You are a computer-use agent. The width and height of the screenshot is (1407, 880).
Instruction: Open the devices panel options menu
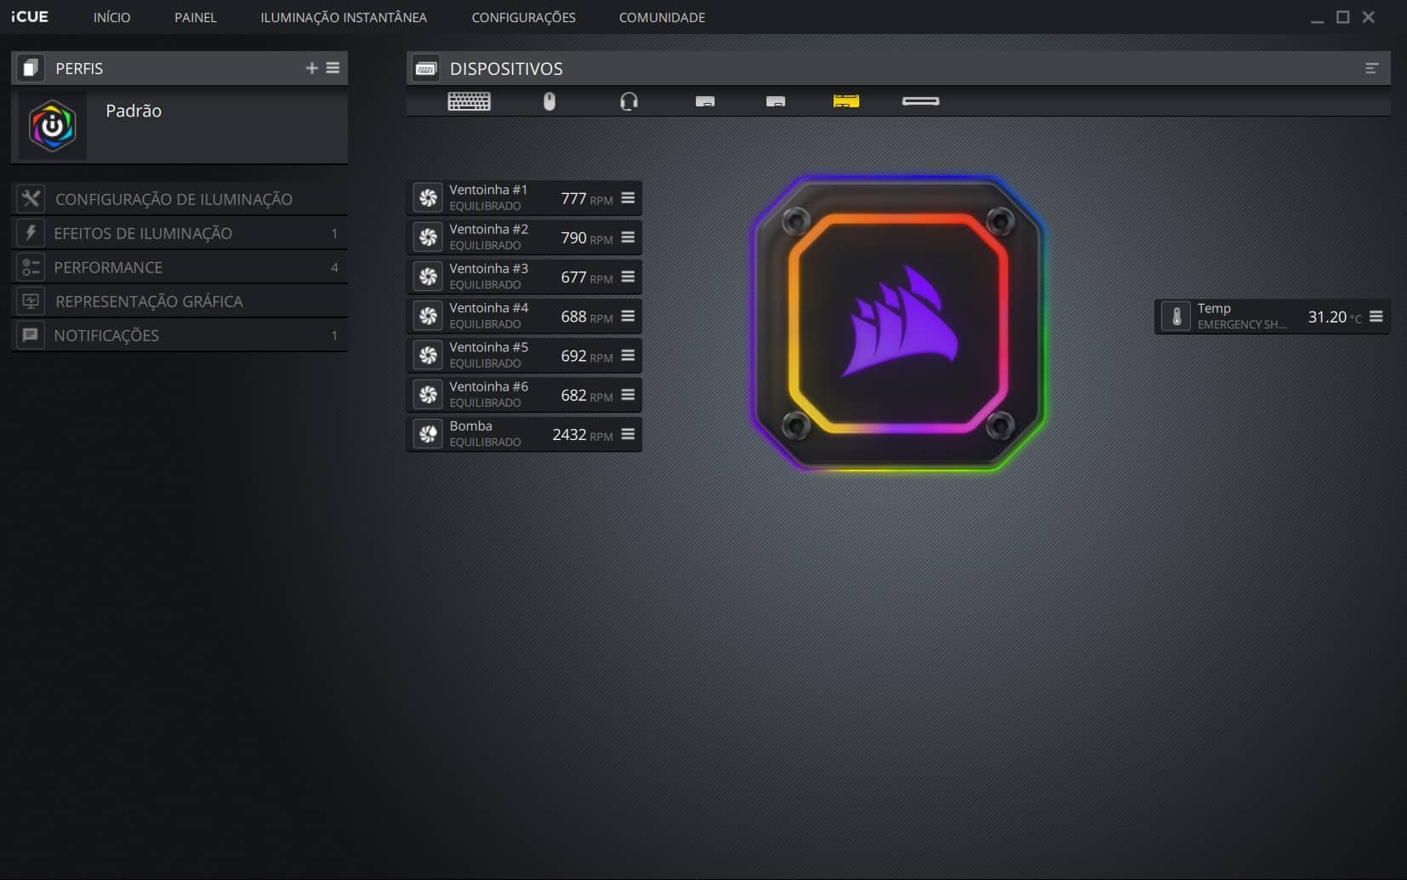tap(1371, 68)
